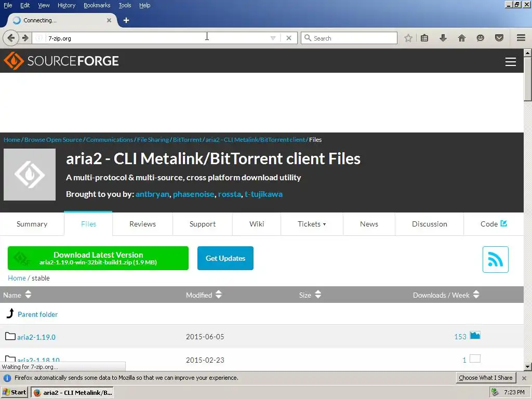Click the aria2 Firefox taskbar button
Viewport: 532px width, 399px height.
[72, 392]
